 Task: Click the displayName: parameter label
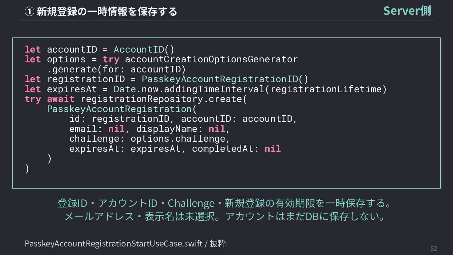click(170, 129)
